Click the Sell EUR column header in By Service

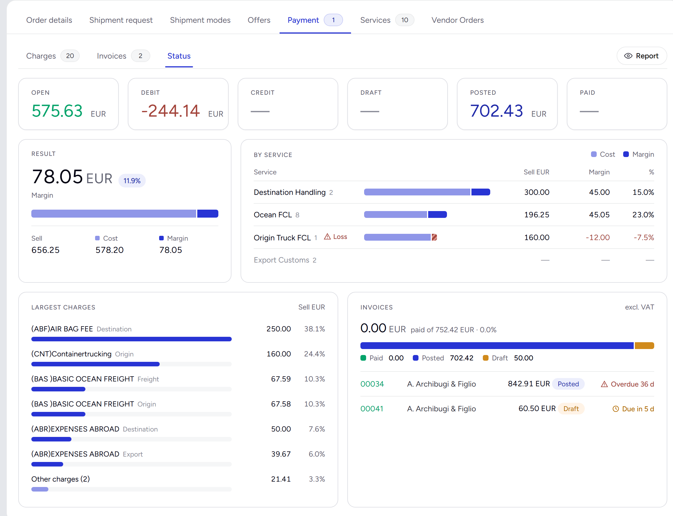click(536, 172)
